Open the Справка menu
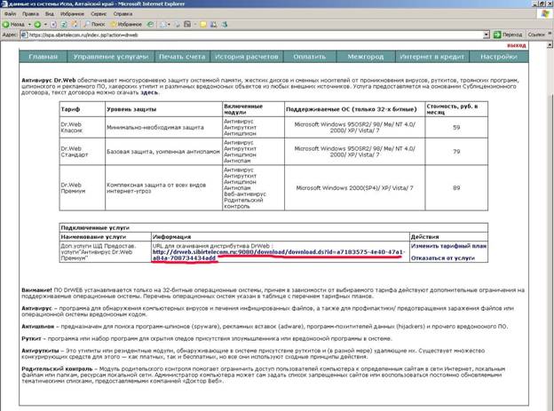Viewport: 554px width, 411px height. pos(123,14)
